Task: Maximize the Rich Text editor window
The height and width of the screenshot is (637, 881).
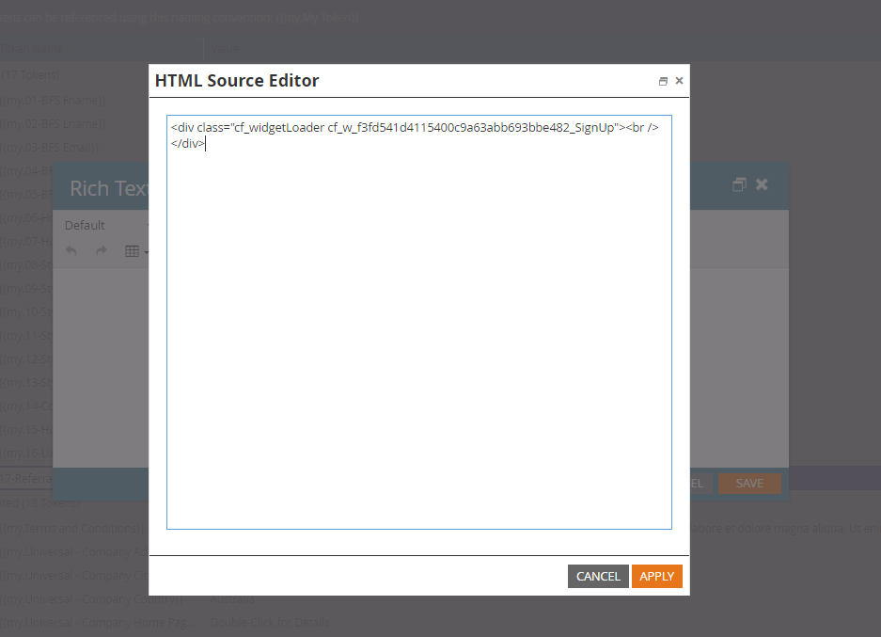Action: click(739, 185)
